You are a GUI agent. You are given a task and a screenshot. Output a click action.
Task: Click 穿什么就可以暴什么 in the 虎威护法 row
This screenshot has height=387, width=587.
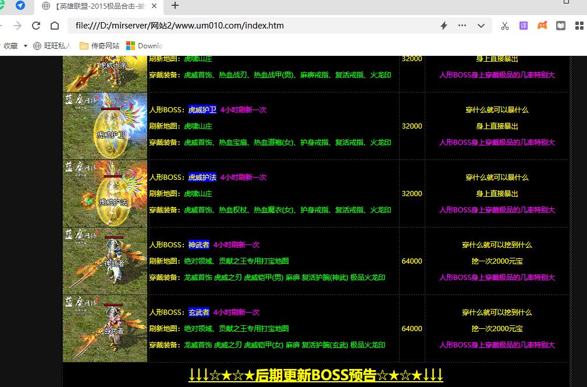click(497, 177)
